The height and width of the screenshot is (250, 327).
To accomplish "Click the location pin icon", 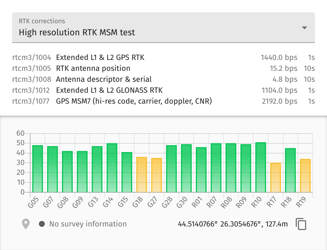I will (26, 224).
